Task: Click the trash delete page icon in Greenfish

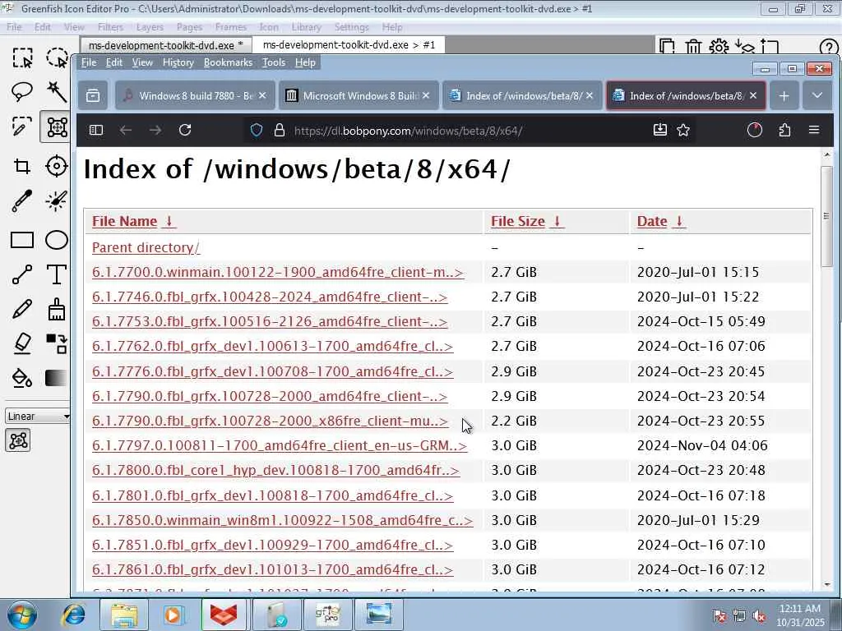Action: pyautogui.click(x=693, y=47)
